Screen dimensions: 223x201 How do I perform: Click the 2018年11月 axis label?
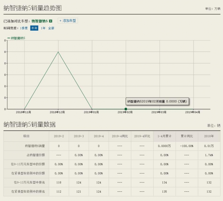23,112
